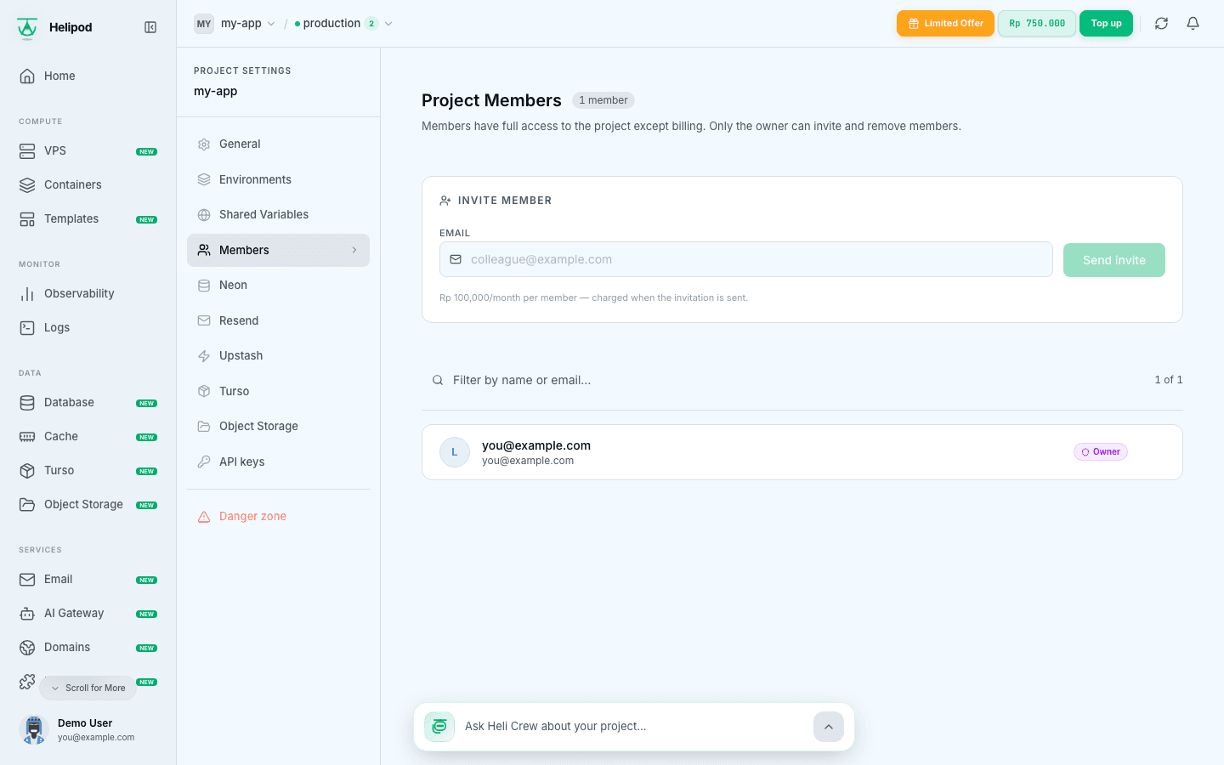Open the Danger zone section

[x=278, y=516]
